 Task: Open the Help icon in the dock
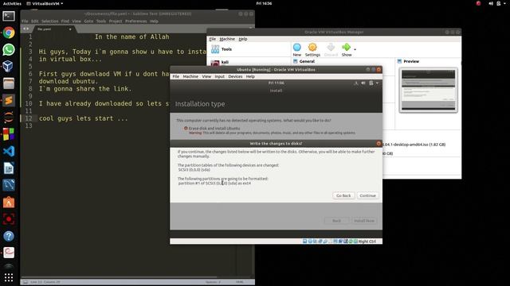[x=9, y=236]
